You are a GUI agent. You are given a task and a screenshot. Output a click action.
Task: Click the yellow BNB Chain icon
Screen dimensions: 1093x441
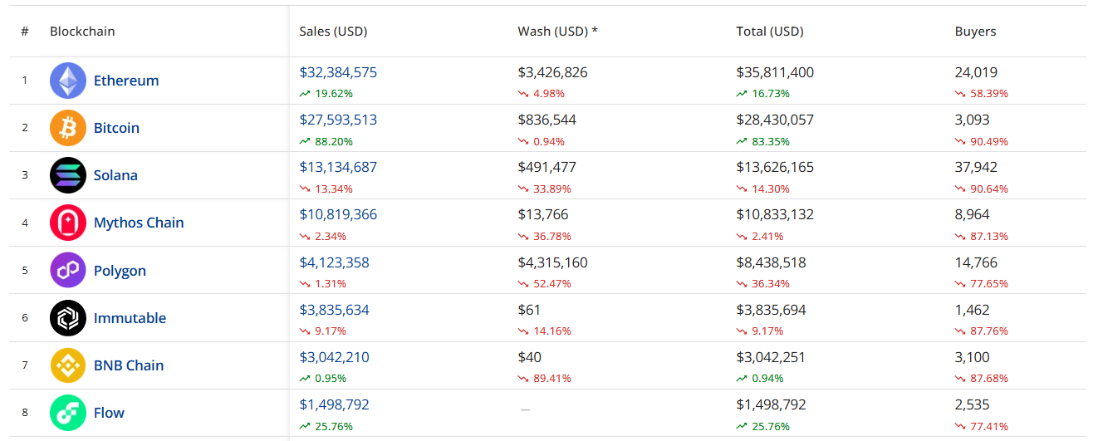(x=67, y=365)
